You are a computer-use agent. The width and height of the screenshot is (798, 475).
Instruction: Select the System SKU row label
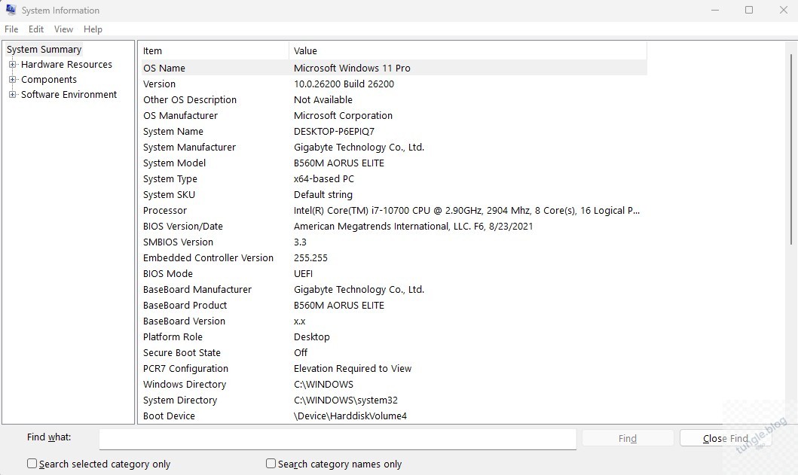coord(169,194)
